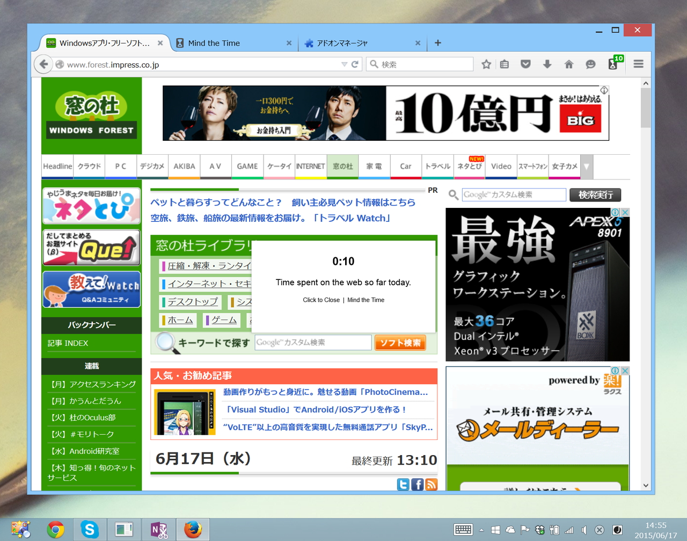Close the Windowsアプリ・フリーソフト tab
Image resolution: width=687 pixels, height=541 pixels.
click(x=160, y=43)
